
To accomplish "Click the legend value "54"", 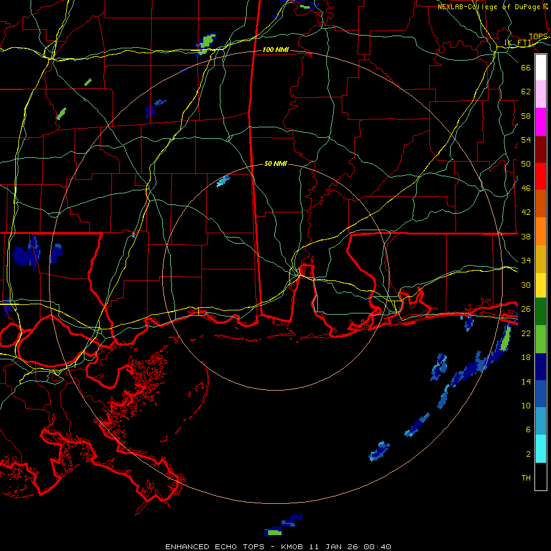I will 526,140.
